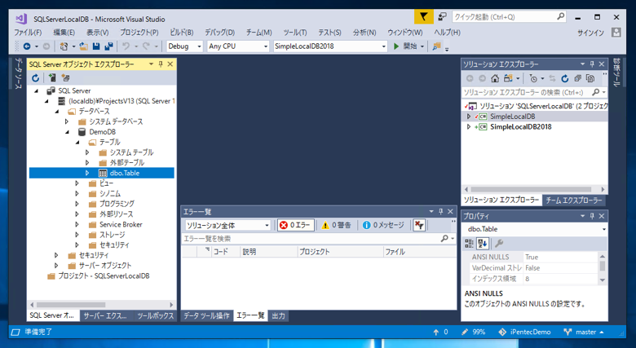The image size is (636, 348).
Task: Click the エラー一覧を検索 search field
Action: (318, 239)
